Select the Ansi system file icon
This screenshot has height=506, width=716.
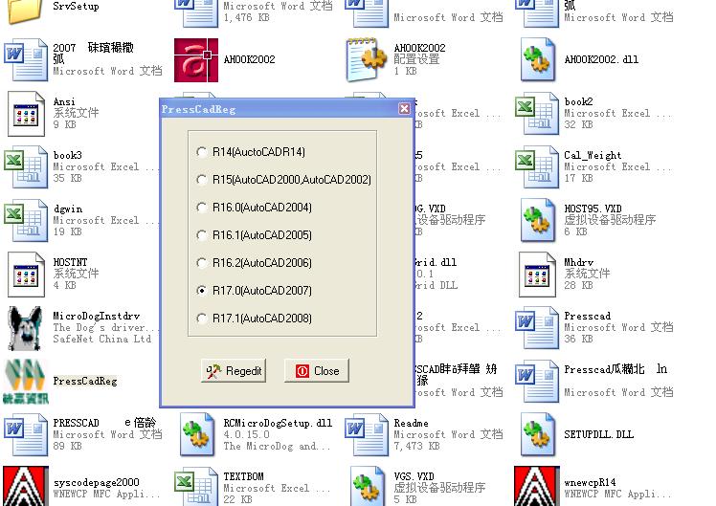pos(26,114)
